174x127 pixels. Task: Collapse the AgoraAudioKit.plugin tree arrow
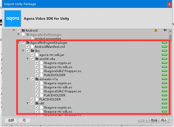(x=18, y=34)
